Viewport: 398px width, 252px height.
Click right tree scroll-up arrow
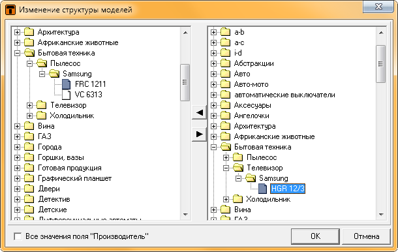click(x=381, y=33)
